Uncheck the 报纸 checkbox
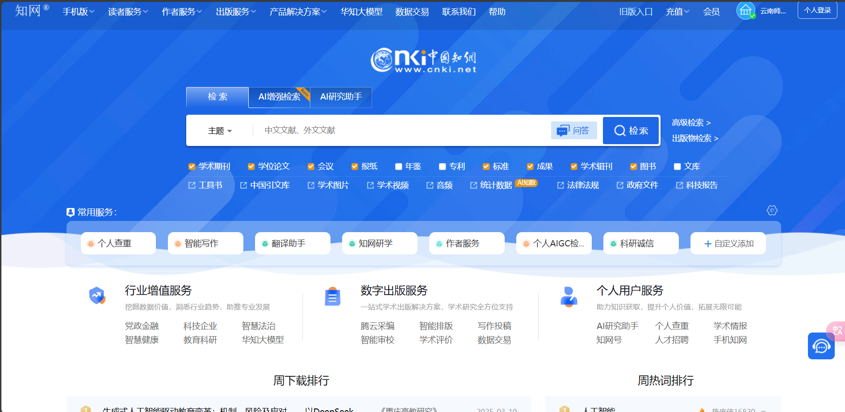 pyautogui.click(x=355, y=166)
